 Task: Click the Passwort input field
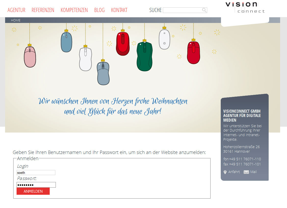36,185
